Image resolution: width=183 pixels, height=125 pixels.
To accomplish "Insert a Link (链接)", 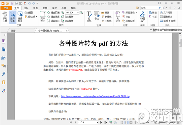I will pos(153,13).
